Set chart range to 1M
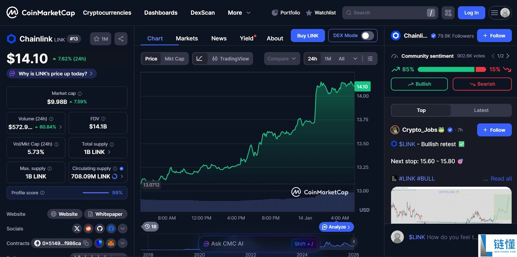The image size is (517, 257). [328, 59]
